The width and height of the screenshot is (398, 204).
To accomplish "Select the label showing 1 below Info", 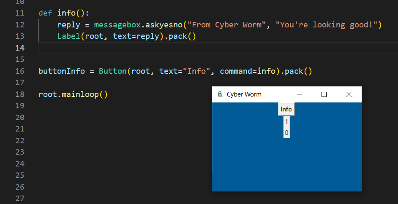I will [286, 122].
